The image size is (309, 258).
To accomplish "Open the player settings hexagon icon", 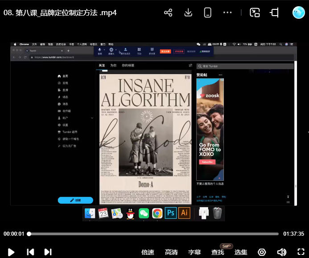I will pyautogui.click(x=262, y=252).
